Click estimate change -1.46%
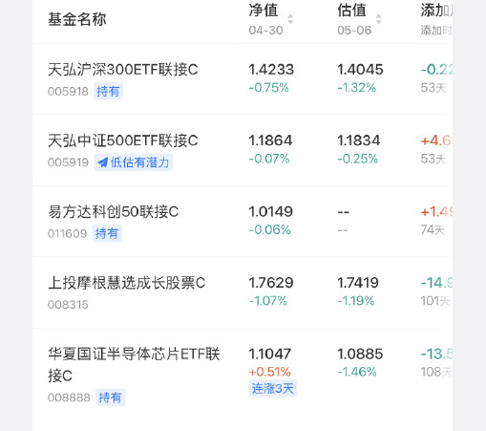Viewport: 486px width, 431px height. (x=357, y=372)
